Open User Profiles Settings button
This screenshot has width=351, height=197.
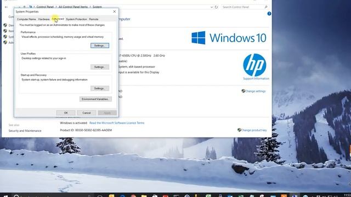coord(100,67)
